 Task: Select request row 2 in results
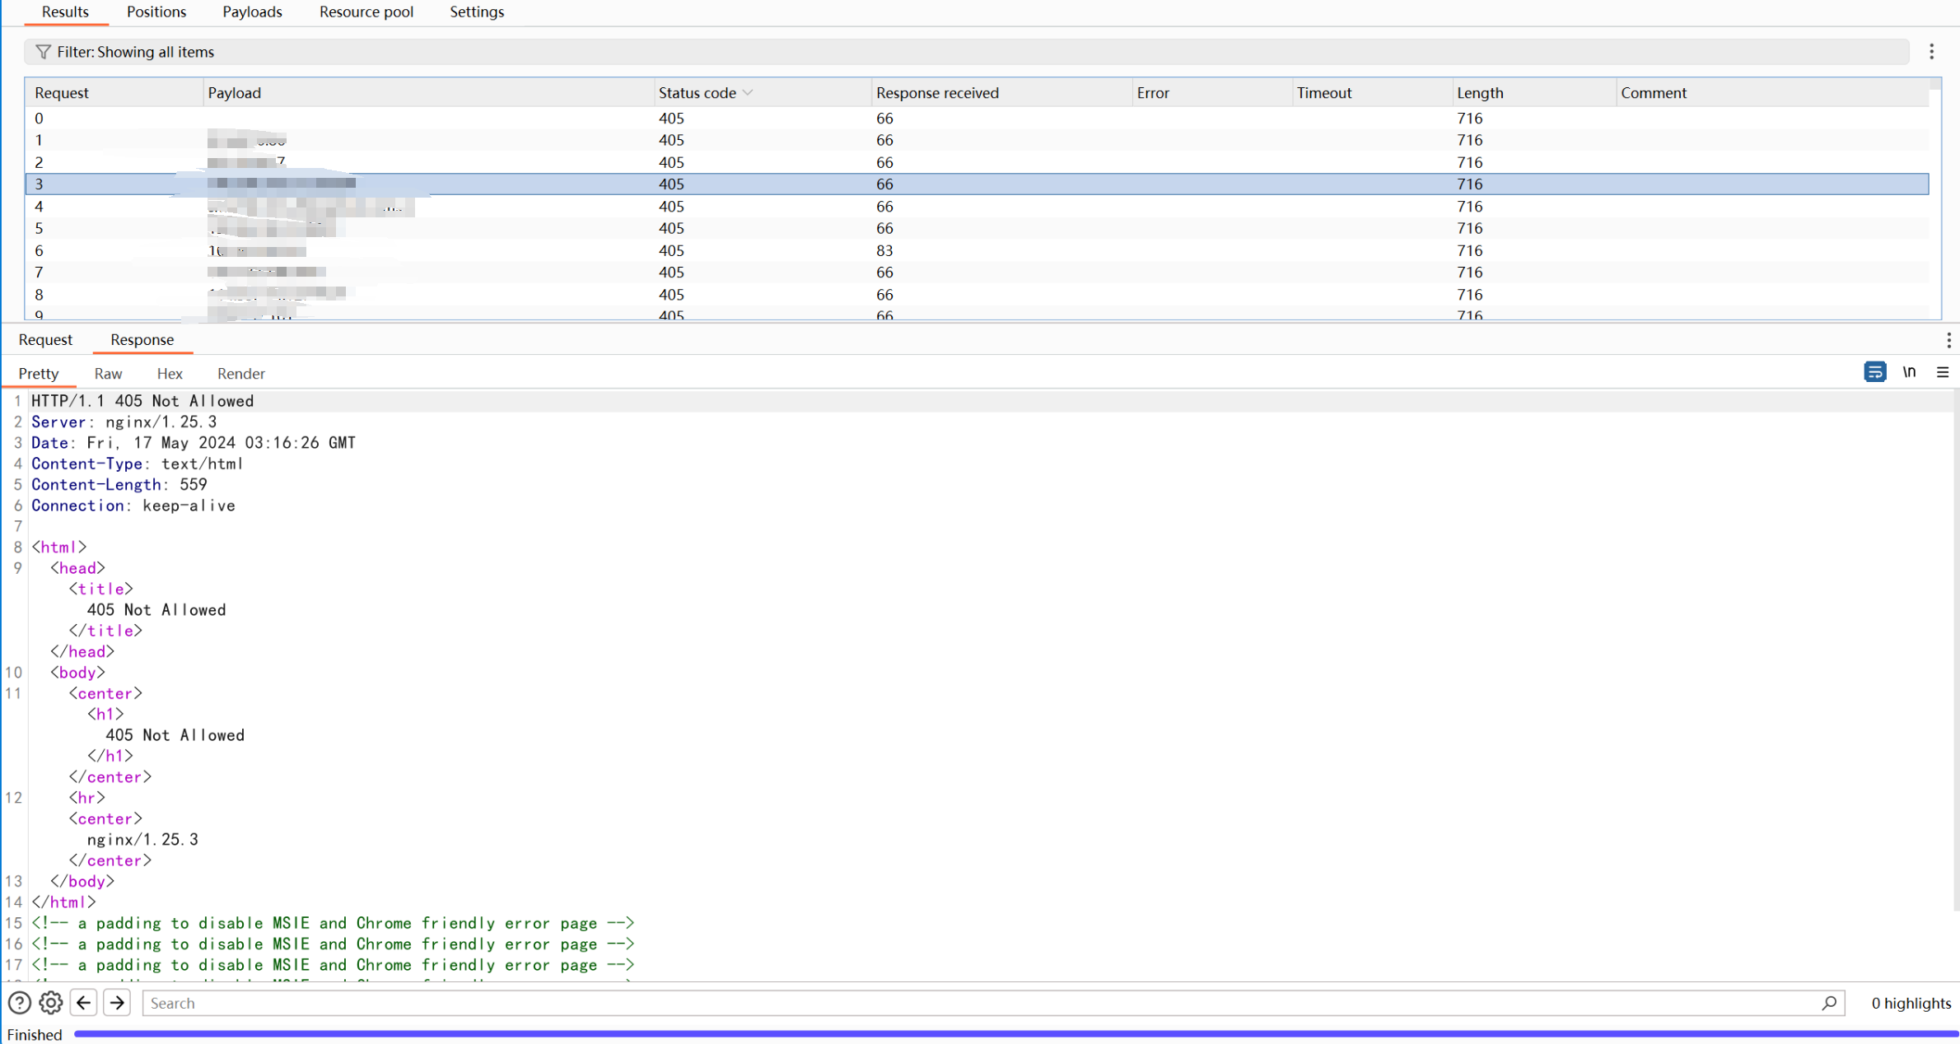pos(978,162)
